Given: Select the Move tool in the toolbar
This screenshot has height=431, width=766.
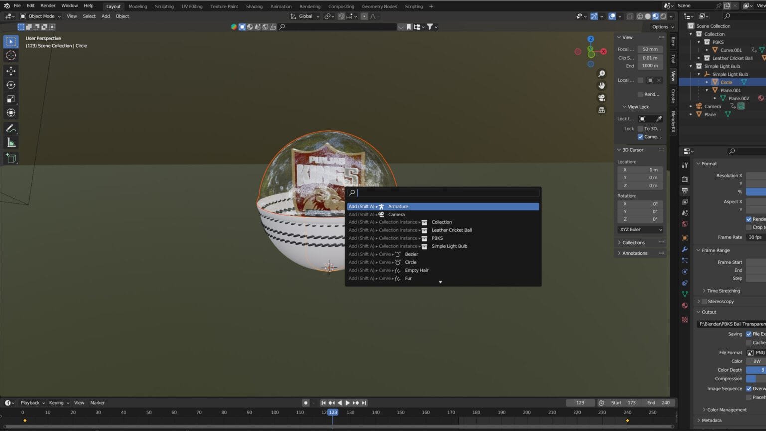Looking at the screenshot, I should pyautogui.click(x=11, y=71).
